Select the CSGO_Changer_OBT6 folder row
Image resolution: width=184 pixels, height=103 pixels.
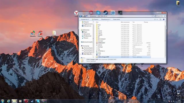pos(123,57)
